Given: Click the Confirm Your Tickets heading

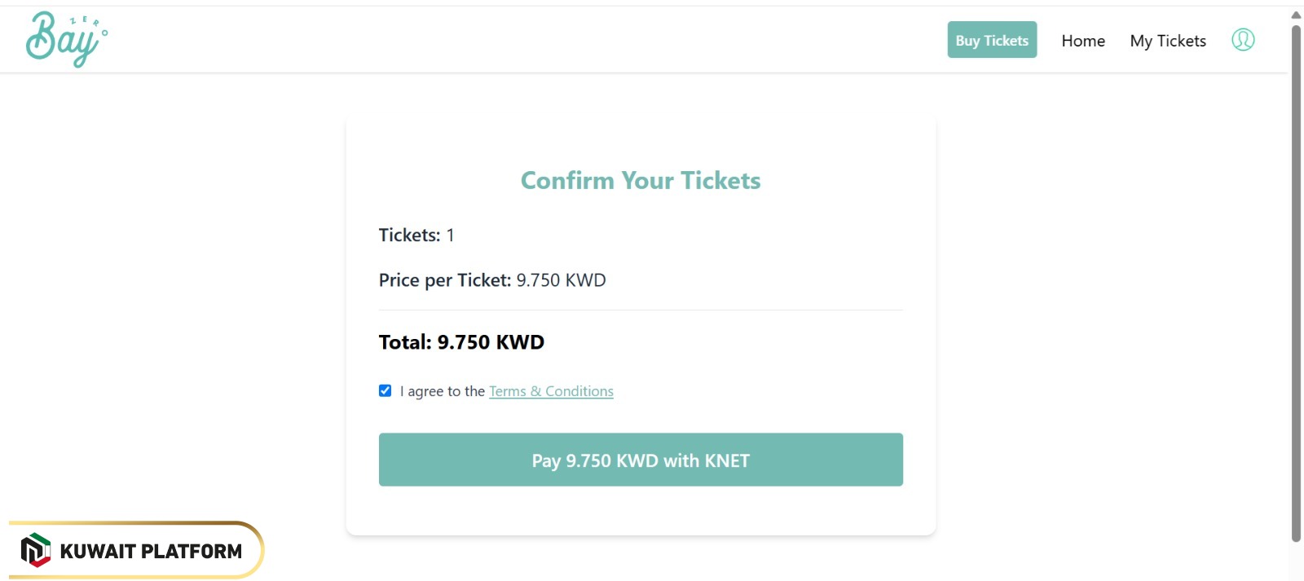Looking at the screenshot, I should click(640, 180).
